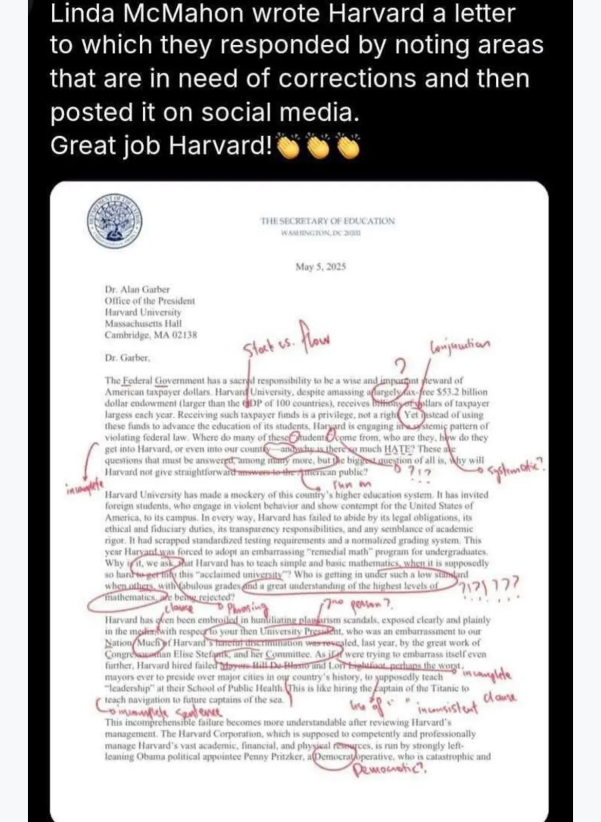Click the red "Democratic?" handwritten note
The height and width of the screenshot is (822, 601).
pos(390,769)
